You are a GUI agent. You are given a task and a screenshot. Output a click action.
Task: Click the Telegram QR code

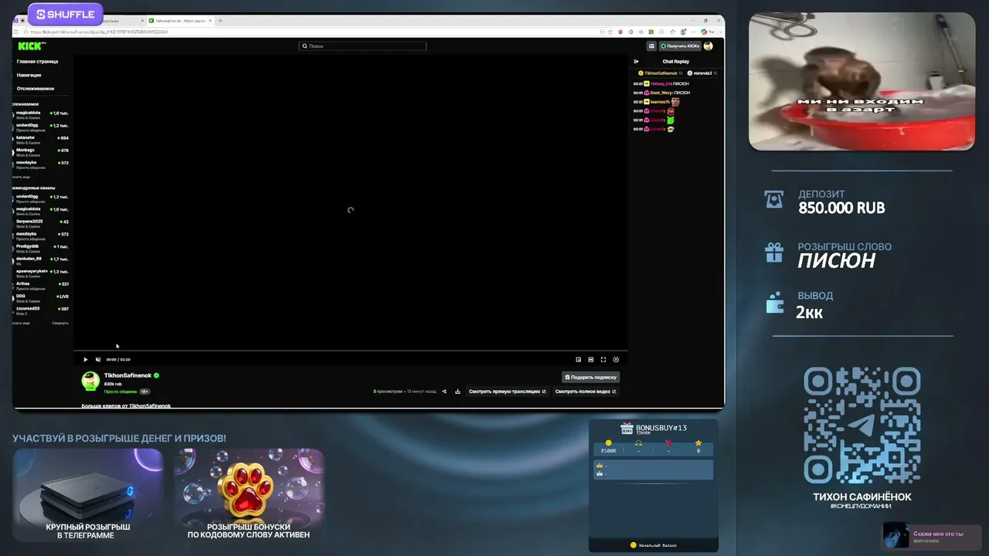[862, 425]
